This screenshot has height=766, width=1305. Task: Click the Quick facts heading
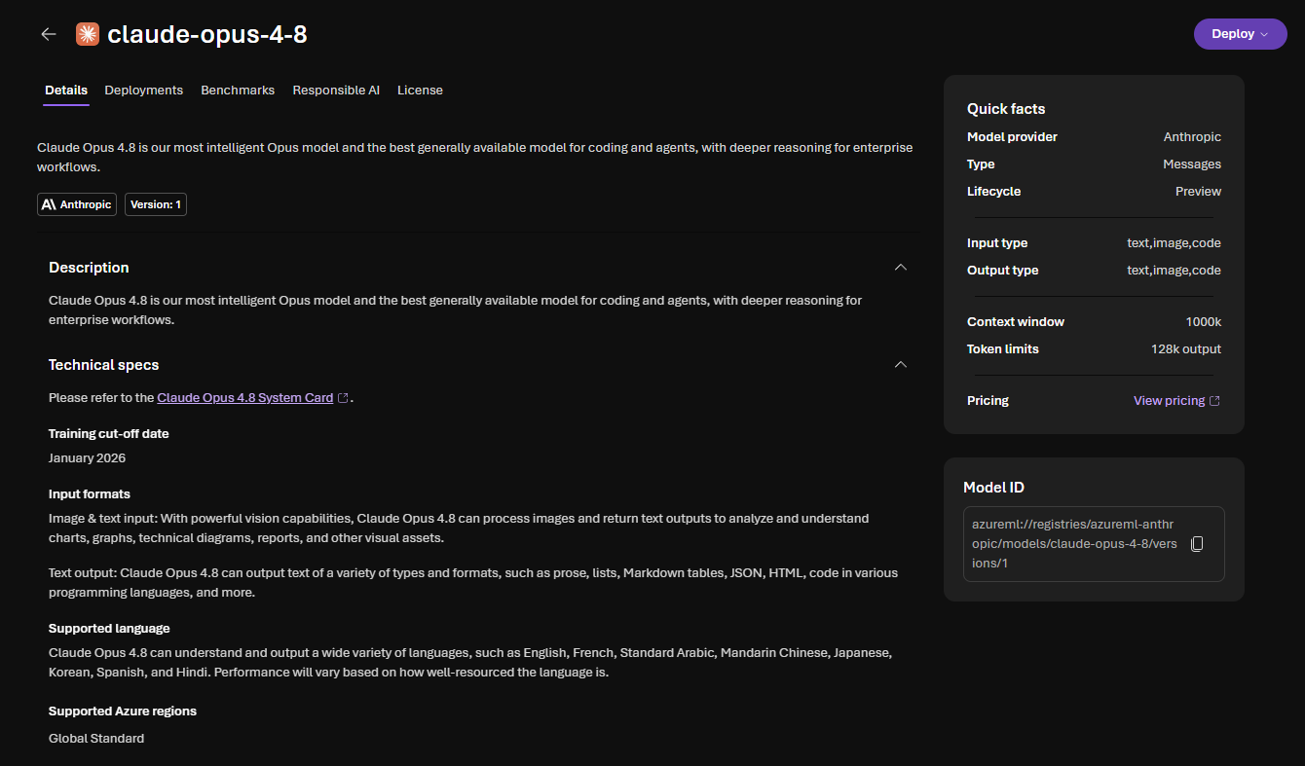tap(1006, 109)
